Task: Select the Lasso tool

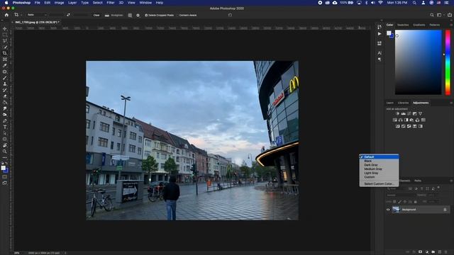Action: [5, 41]
